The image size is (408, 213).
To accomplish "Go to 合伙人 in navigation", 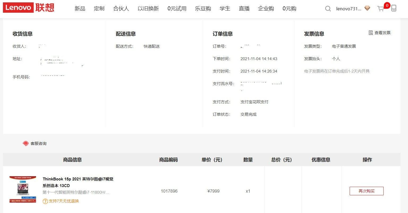I will tap(121, 8).
